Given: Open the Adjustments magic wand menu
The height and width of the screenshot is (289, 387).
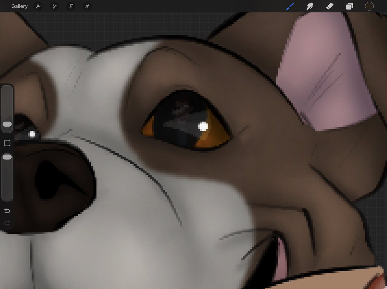Looking at the screenshot, I should pyautogui.click(x=55, y=6).
